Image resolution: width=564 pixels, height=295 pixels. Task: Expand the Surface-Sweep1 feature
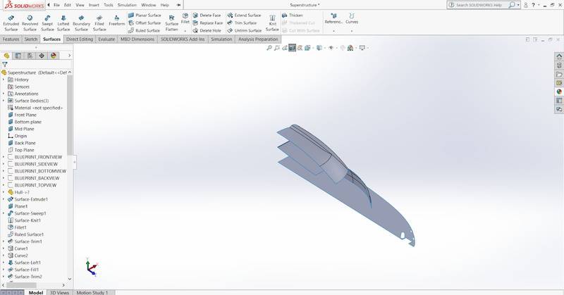tap(4, 213)
